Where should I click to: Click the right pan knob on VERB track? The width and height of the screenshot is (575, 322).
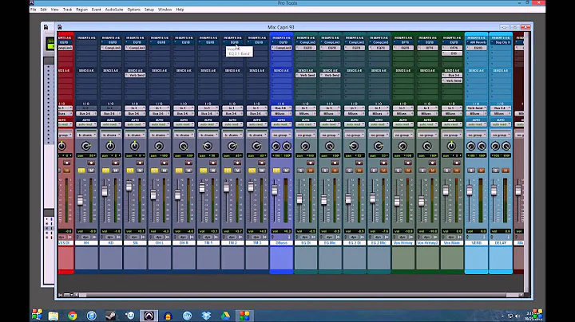tap(482, 147)
